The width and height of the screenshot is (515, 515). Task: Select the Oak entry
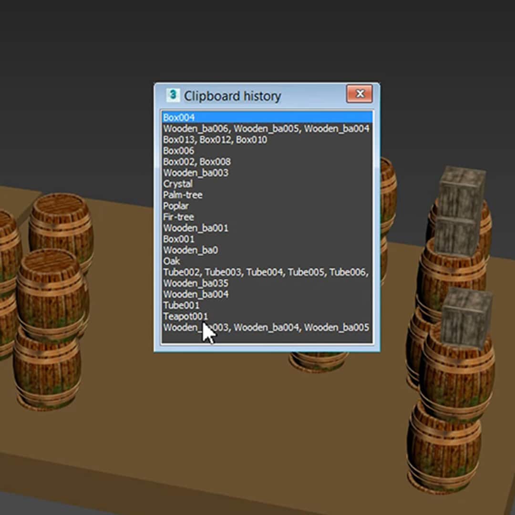coord(267,261)
